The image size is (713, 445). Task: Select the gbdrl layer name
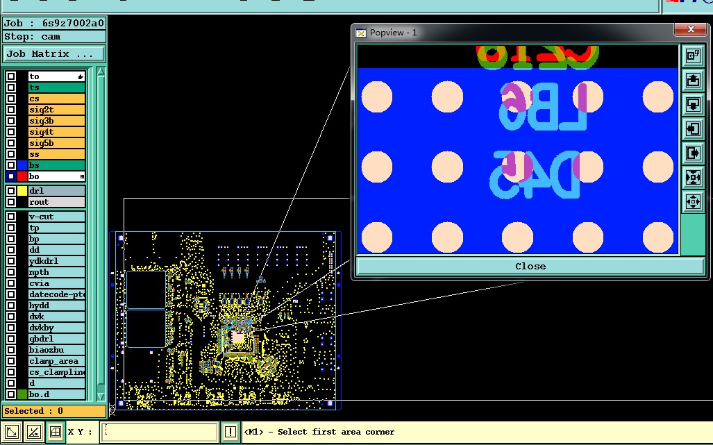[56, 339]
